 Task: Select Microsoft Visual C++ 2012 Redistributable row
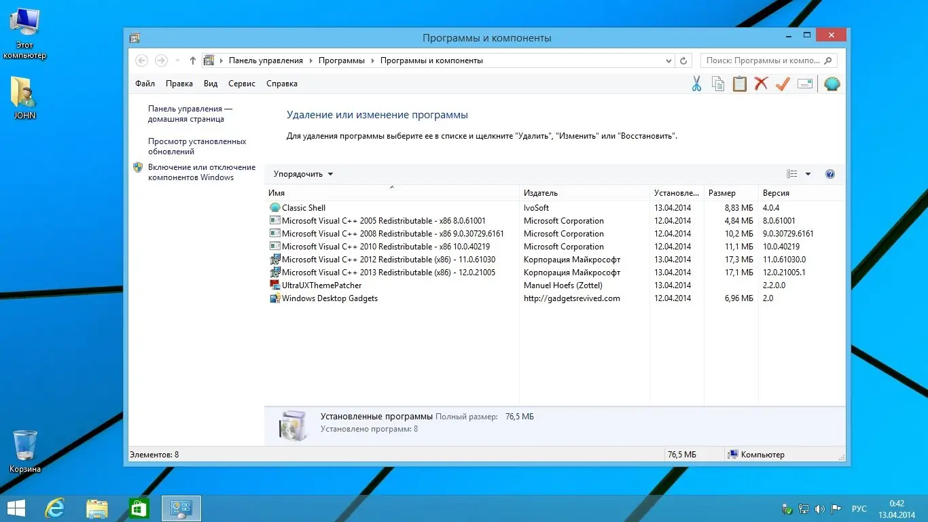tap(554, 260)
